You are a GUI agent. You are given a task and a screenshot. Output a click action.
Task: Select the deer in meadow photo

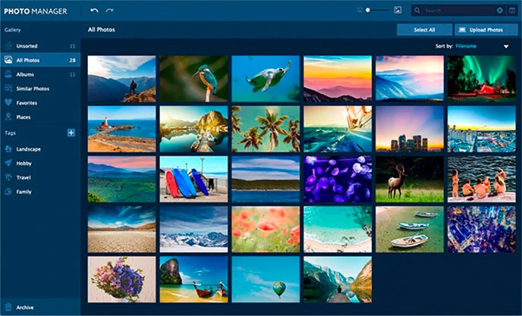pos(410,180)
